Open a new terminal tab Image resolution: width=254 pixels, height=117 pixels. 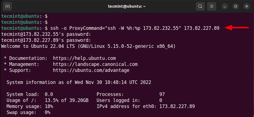7,6
